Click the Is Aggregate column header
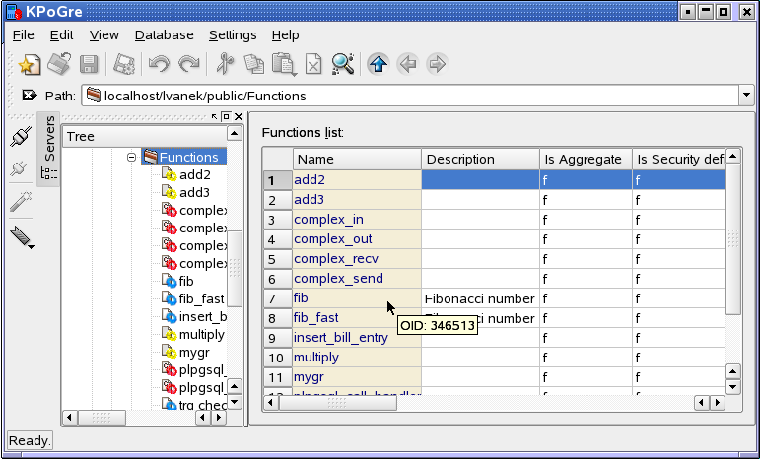760x459 pixels. pyautogui.click(x=583, y=159)
